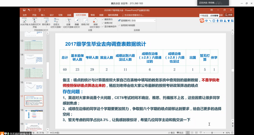Switch to the 动画 ribbon tab
The image size is (254, 135).
pyautogui.click(x=69, y=15)
